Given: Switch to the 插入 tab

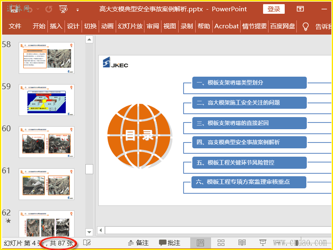Looking at the screenshot, I should [56, 26].
